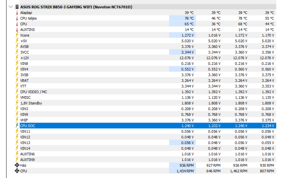Click the lightning bolt icon next to VIN8

[x=17, y=63]
